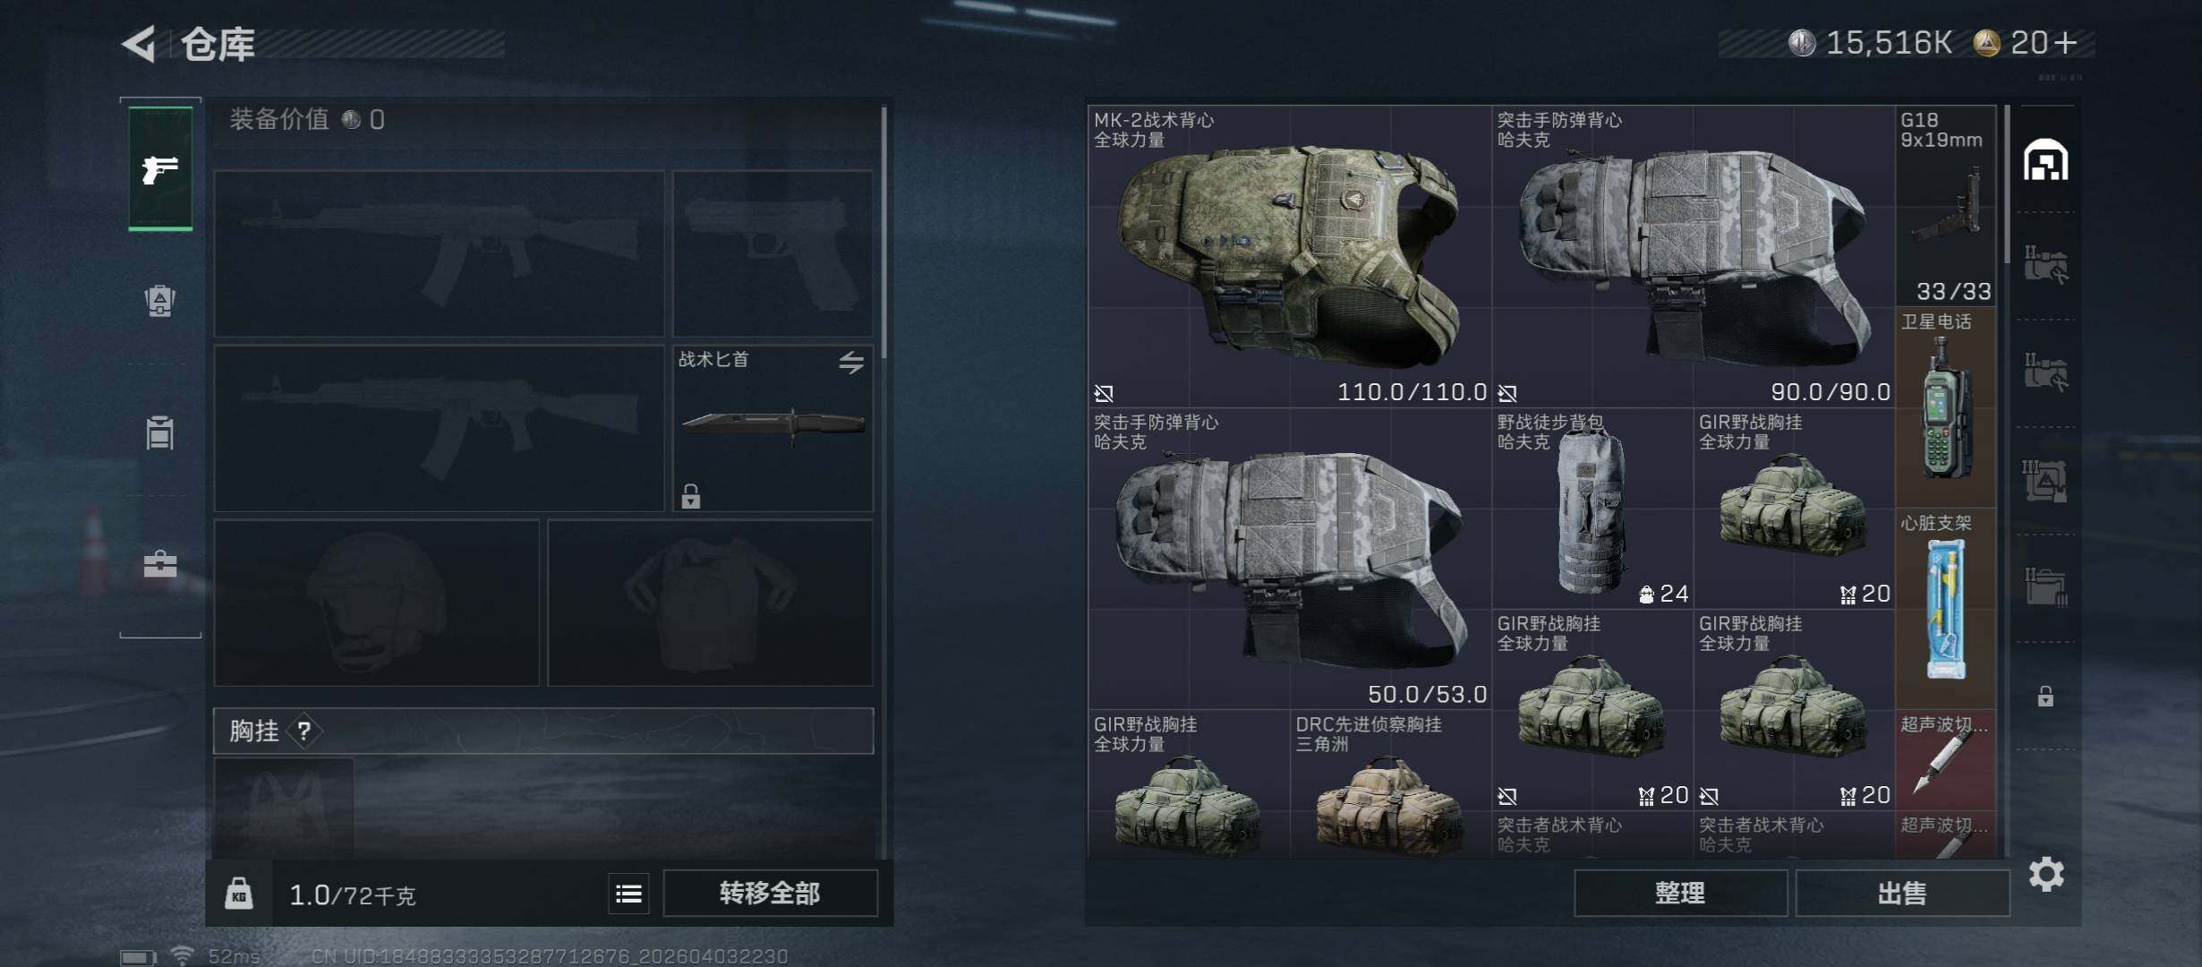Click the warehouse inventory scrollbar

click(2007, 185)
